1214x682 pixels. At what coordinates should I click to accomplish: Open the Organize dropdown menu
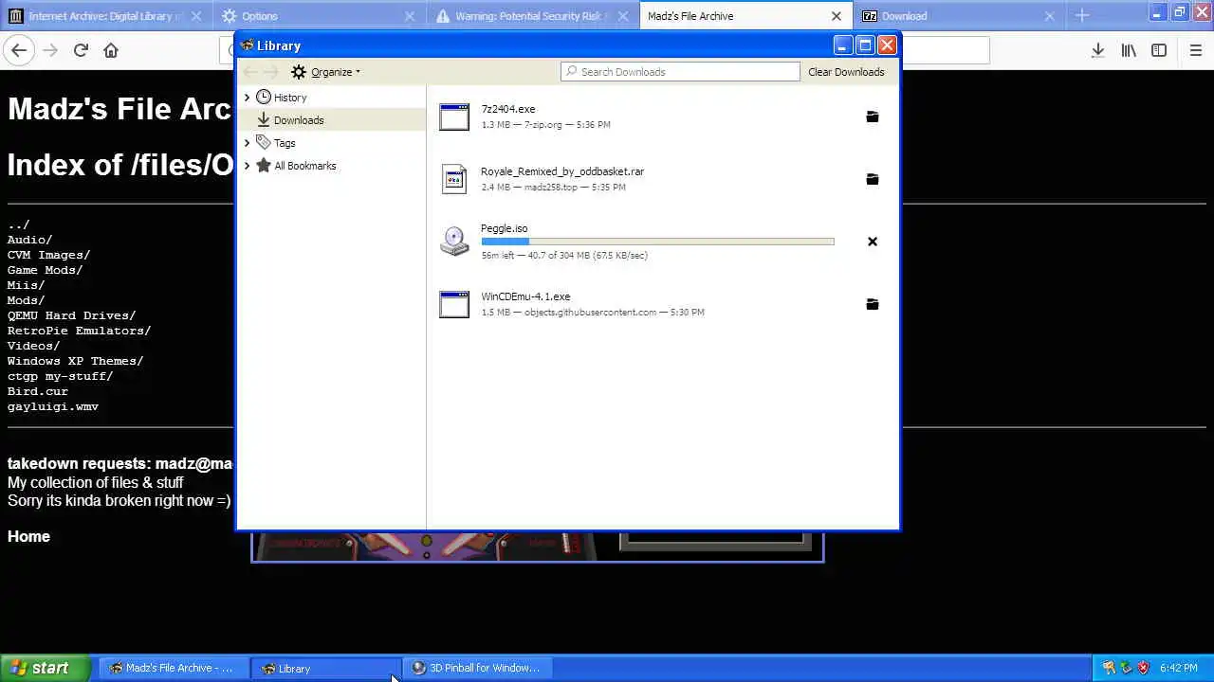[x=325, y=72]
